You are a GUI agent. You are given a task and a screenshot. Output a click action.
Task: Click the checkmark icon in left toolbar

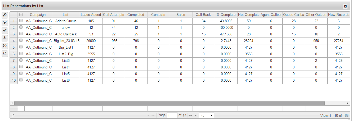(x=5, y=30)
